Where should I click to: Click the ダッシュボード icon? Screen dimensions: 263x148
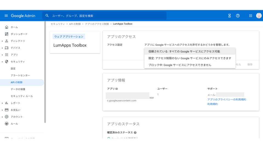click(7, 34)
